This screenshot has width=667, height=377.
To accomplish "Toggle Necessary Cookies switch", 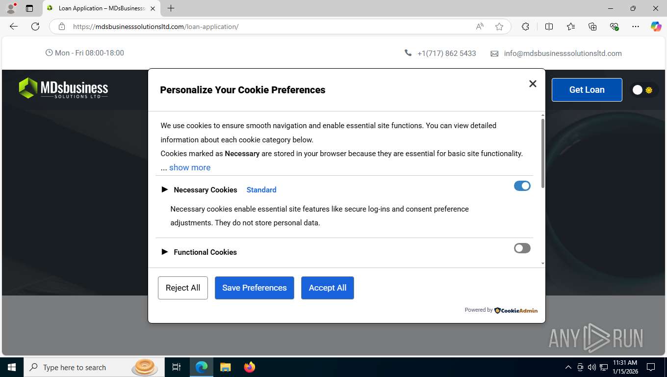I will point(522,186).
